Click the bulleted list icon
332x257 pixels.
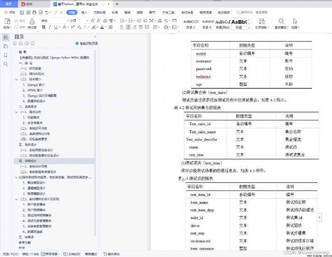(x=122, y=20)
